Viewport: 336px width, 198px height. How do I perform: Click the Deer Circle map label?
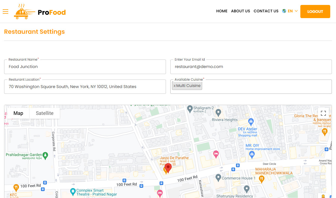click(269, 164)
